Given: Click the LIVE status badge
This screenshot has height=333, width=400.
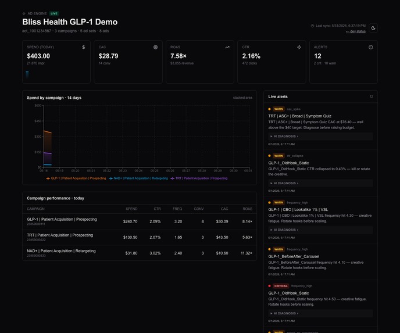Looking at the screenshot, I should pos(54,13).
